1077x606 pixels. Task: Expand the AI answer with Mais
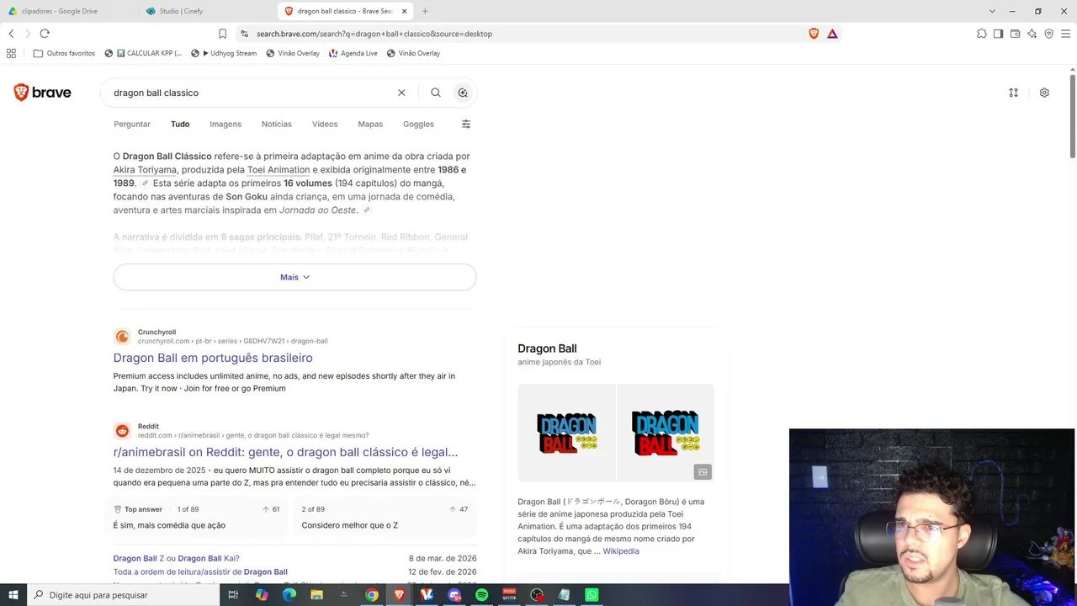pos(294,277)
